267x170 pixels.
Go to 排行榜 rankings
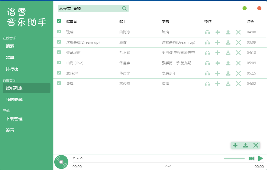tap(27, 69)
